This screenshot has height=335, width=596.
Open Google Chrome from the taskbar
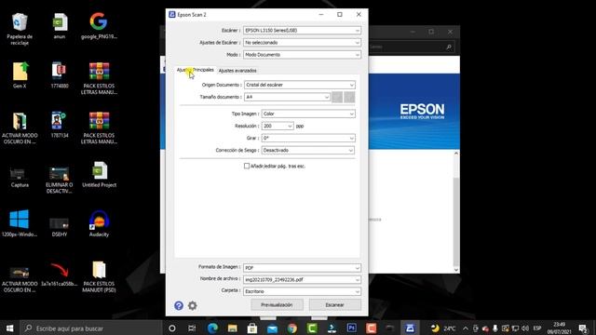[x=291, y=328]
